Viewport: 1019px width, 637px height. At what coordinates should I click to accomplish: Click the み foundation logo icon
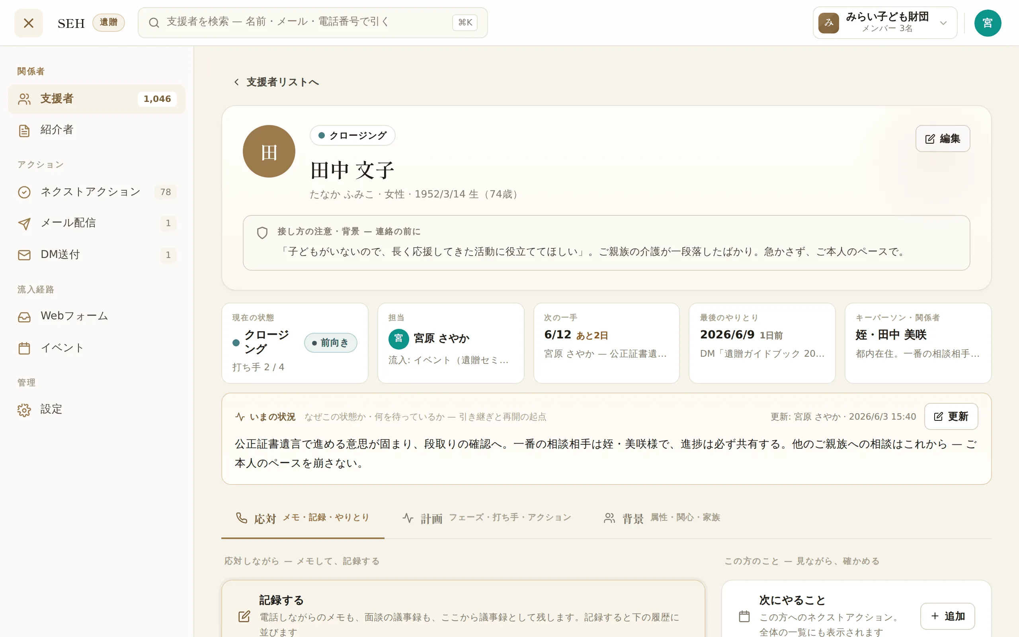click(x=828, y=23)
